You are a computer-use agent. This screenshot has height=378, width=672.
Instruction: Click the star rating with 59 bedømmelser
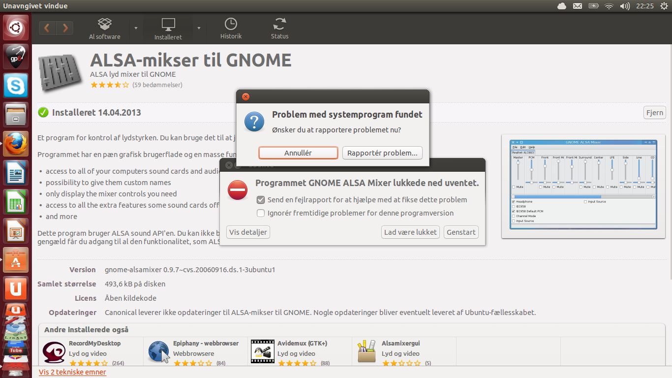(x=110, y=85)
